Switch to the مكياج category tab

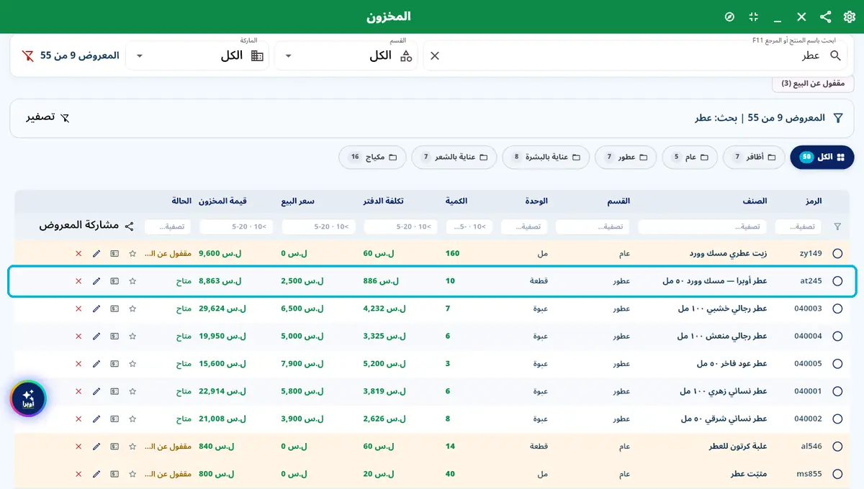[x=373, y=157]
